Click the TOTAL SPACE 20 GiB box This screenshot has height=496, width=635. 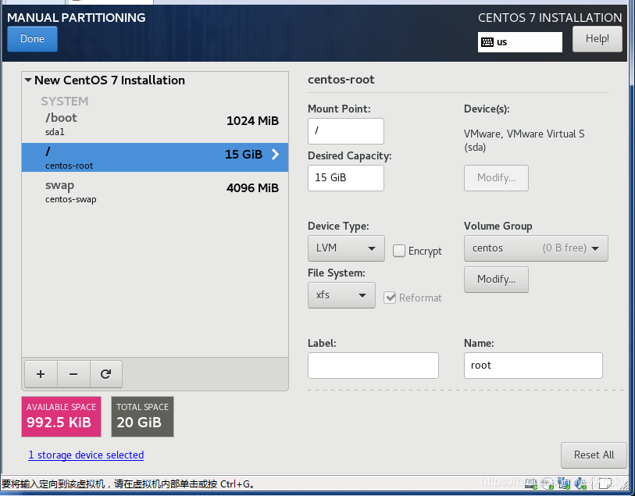[x=143, y=416]
